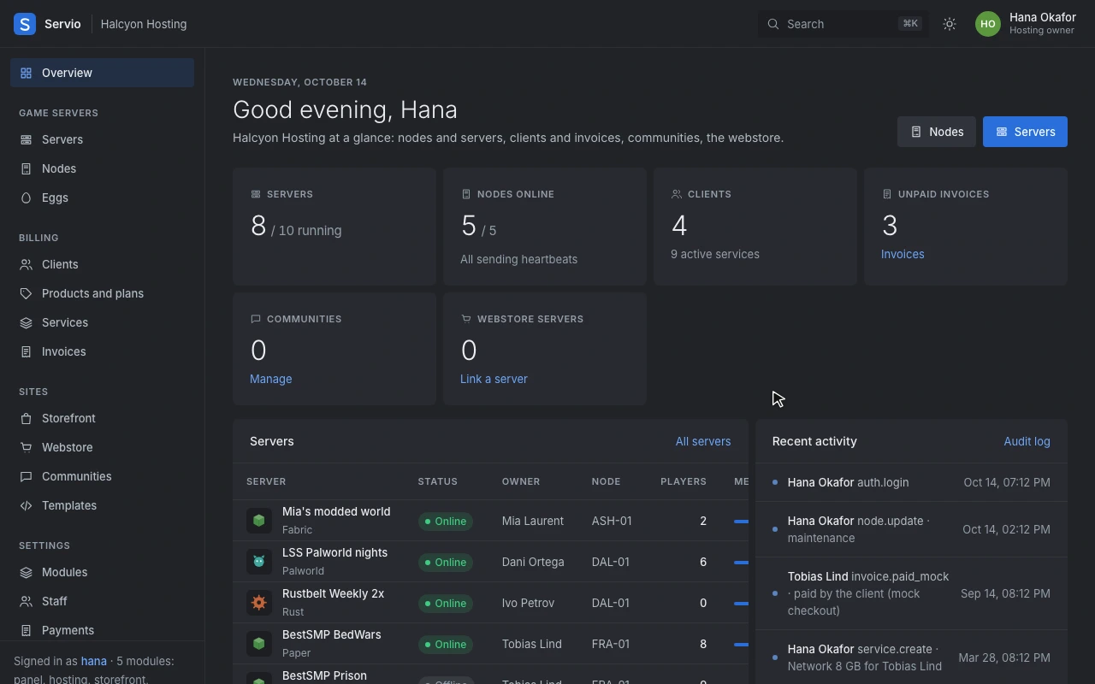Screen dimensions: 1095x684
Task: Click the Webstore cart icon
Action: tap(27, 447)
